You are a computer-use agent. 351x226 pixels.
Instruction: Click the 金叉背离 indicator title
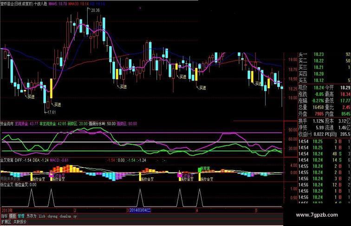(6, 160)
